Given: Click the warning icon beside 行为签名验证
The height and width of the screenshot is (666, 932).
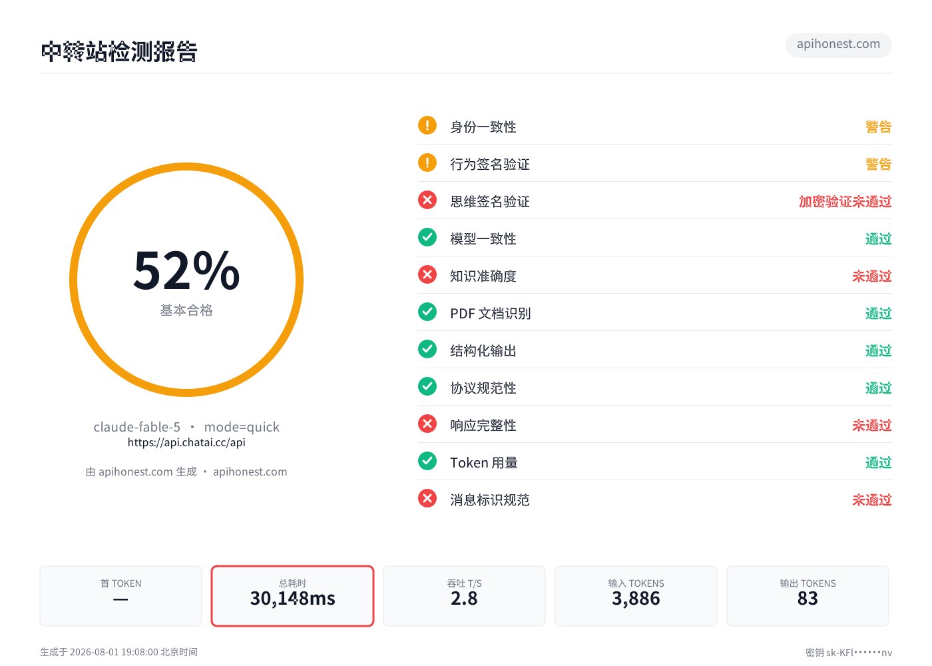Looking at the screenshot, I should [x=427, y=163].
